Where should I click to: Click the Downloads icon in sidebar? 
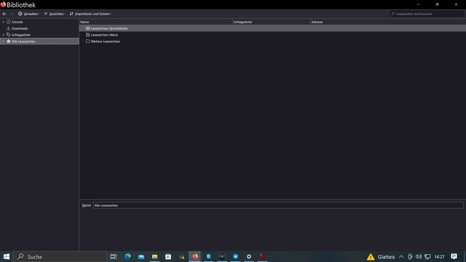tap(8, 28)
